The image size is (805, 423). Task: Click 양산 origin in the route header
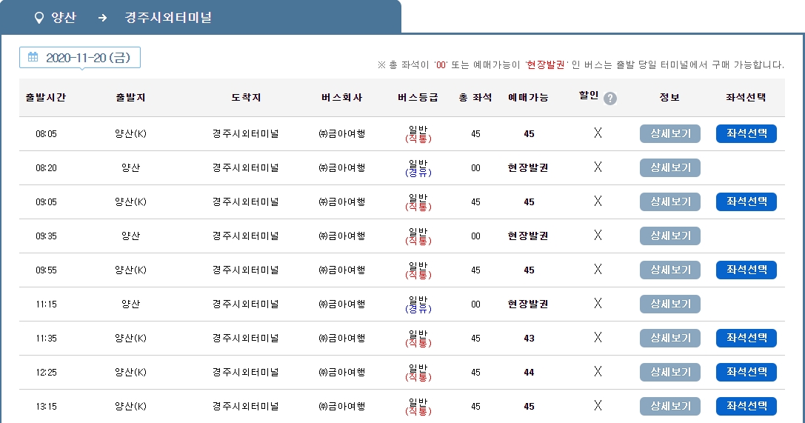tap(64, 18)
